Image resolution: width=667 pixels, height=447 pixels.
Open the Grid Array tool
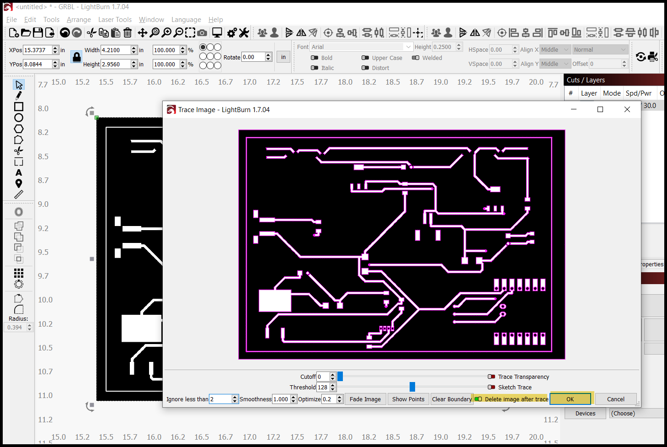[19, 273]
